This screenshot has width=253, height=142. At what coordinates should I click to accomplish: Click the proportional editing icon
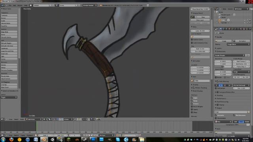[x=85, y=119]
